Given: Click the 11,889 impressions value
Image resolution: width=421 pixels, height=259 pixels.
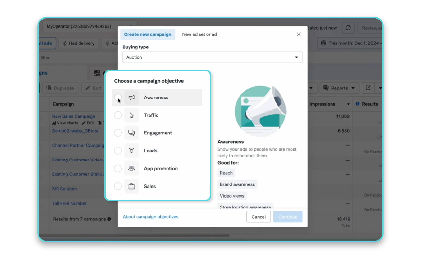Looking at the screenshot, I should (x=343, y=116).
